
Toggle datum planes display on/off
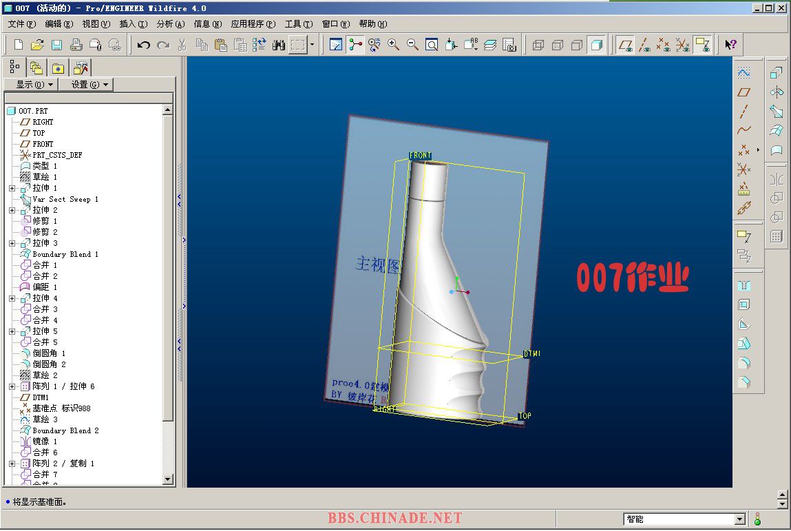point(625,45)
